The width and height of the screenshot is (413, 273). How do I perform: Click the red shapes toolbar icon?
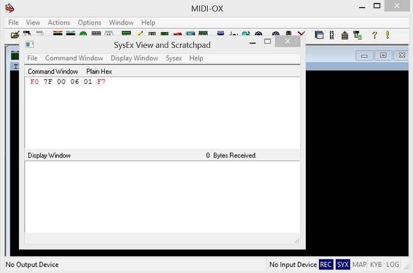pos(178,34)
